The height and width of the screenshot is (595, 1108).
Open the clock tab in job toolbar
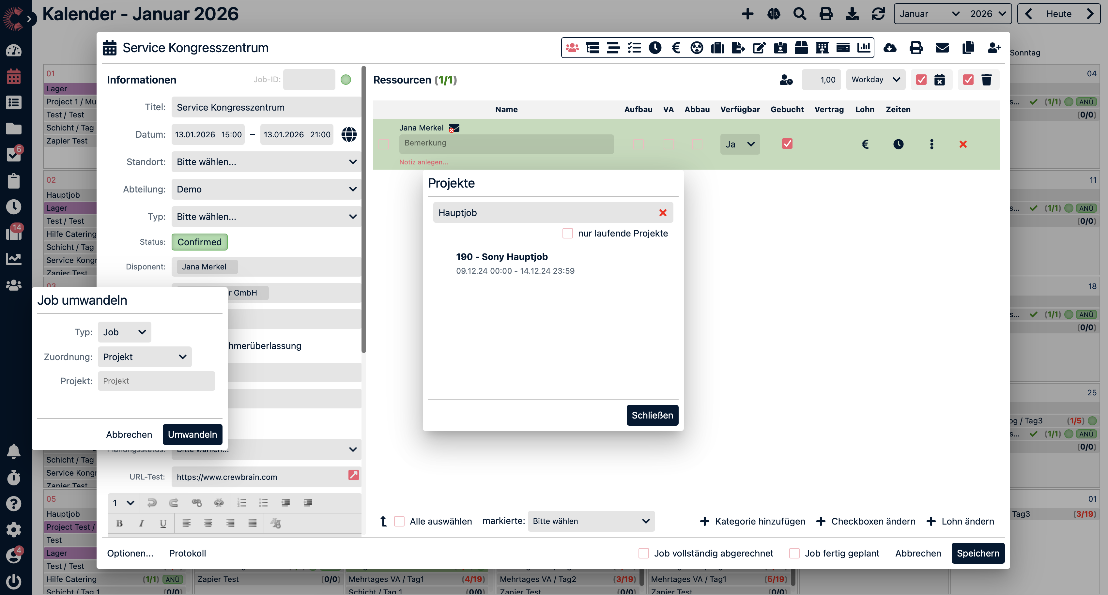654,48
